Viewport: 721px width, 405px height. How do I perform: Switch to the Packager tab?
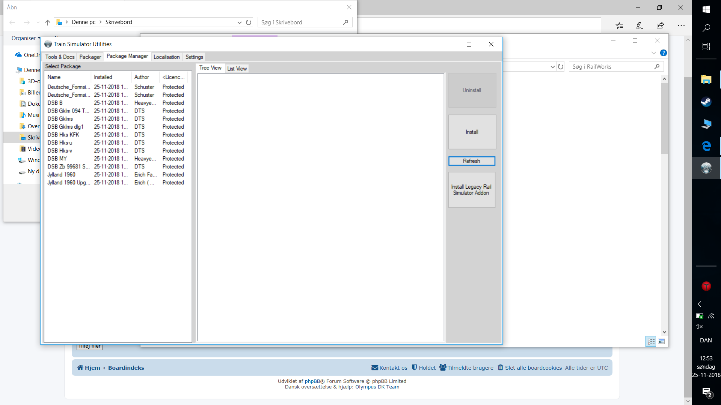[90, 57]
